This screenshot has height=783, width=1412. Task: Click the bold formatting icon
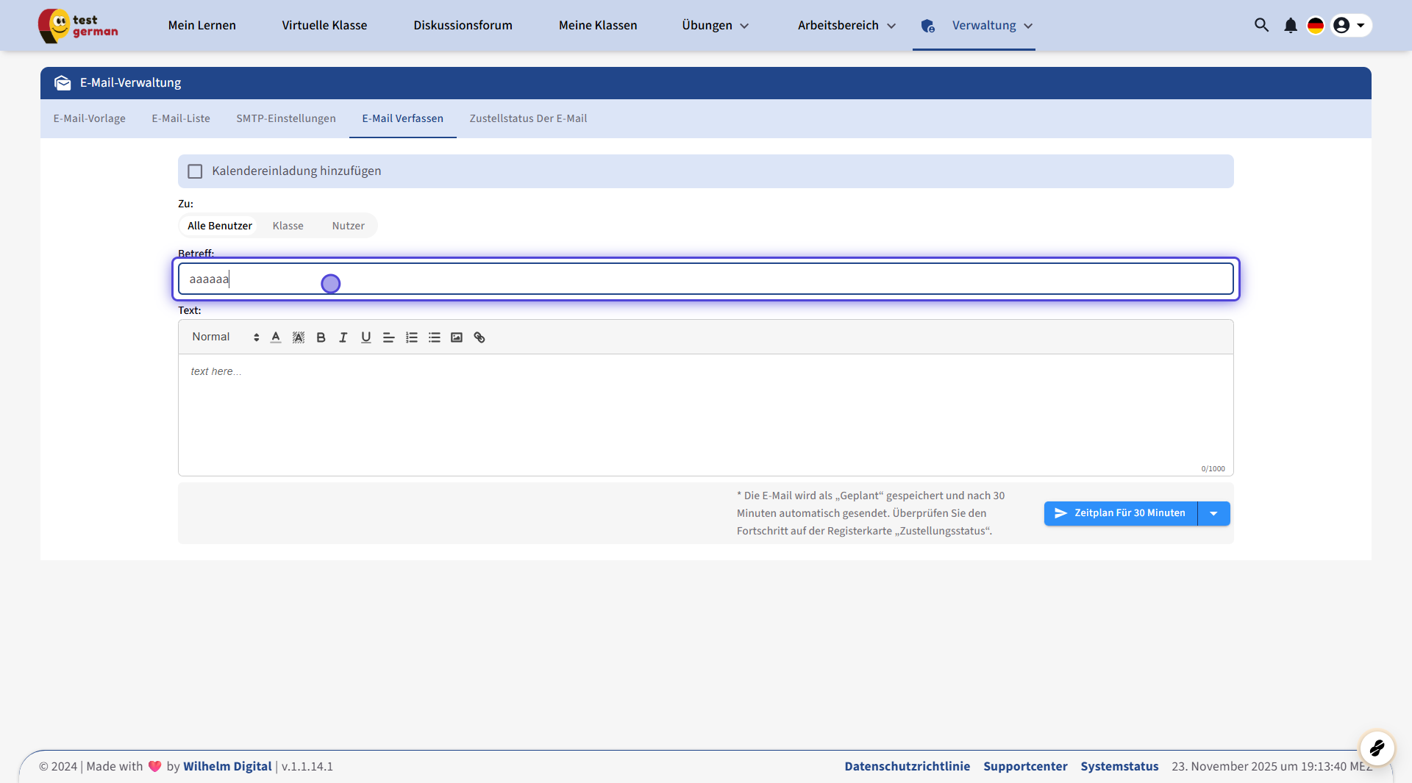321,337
